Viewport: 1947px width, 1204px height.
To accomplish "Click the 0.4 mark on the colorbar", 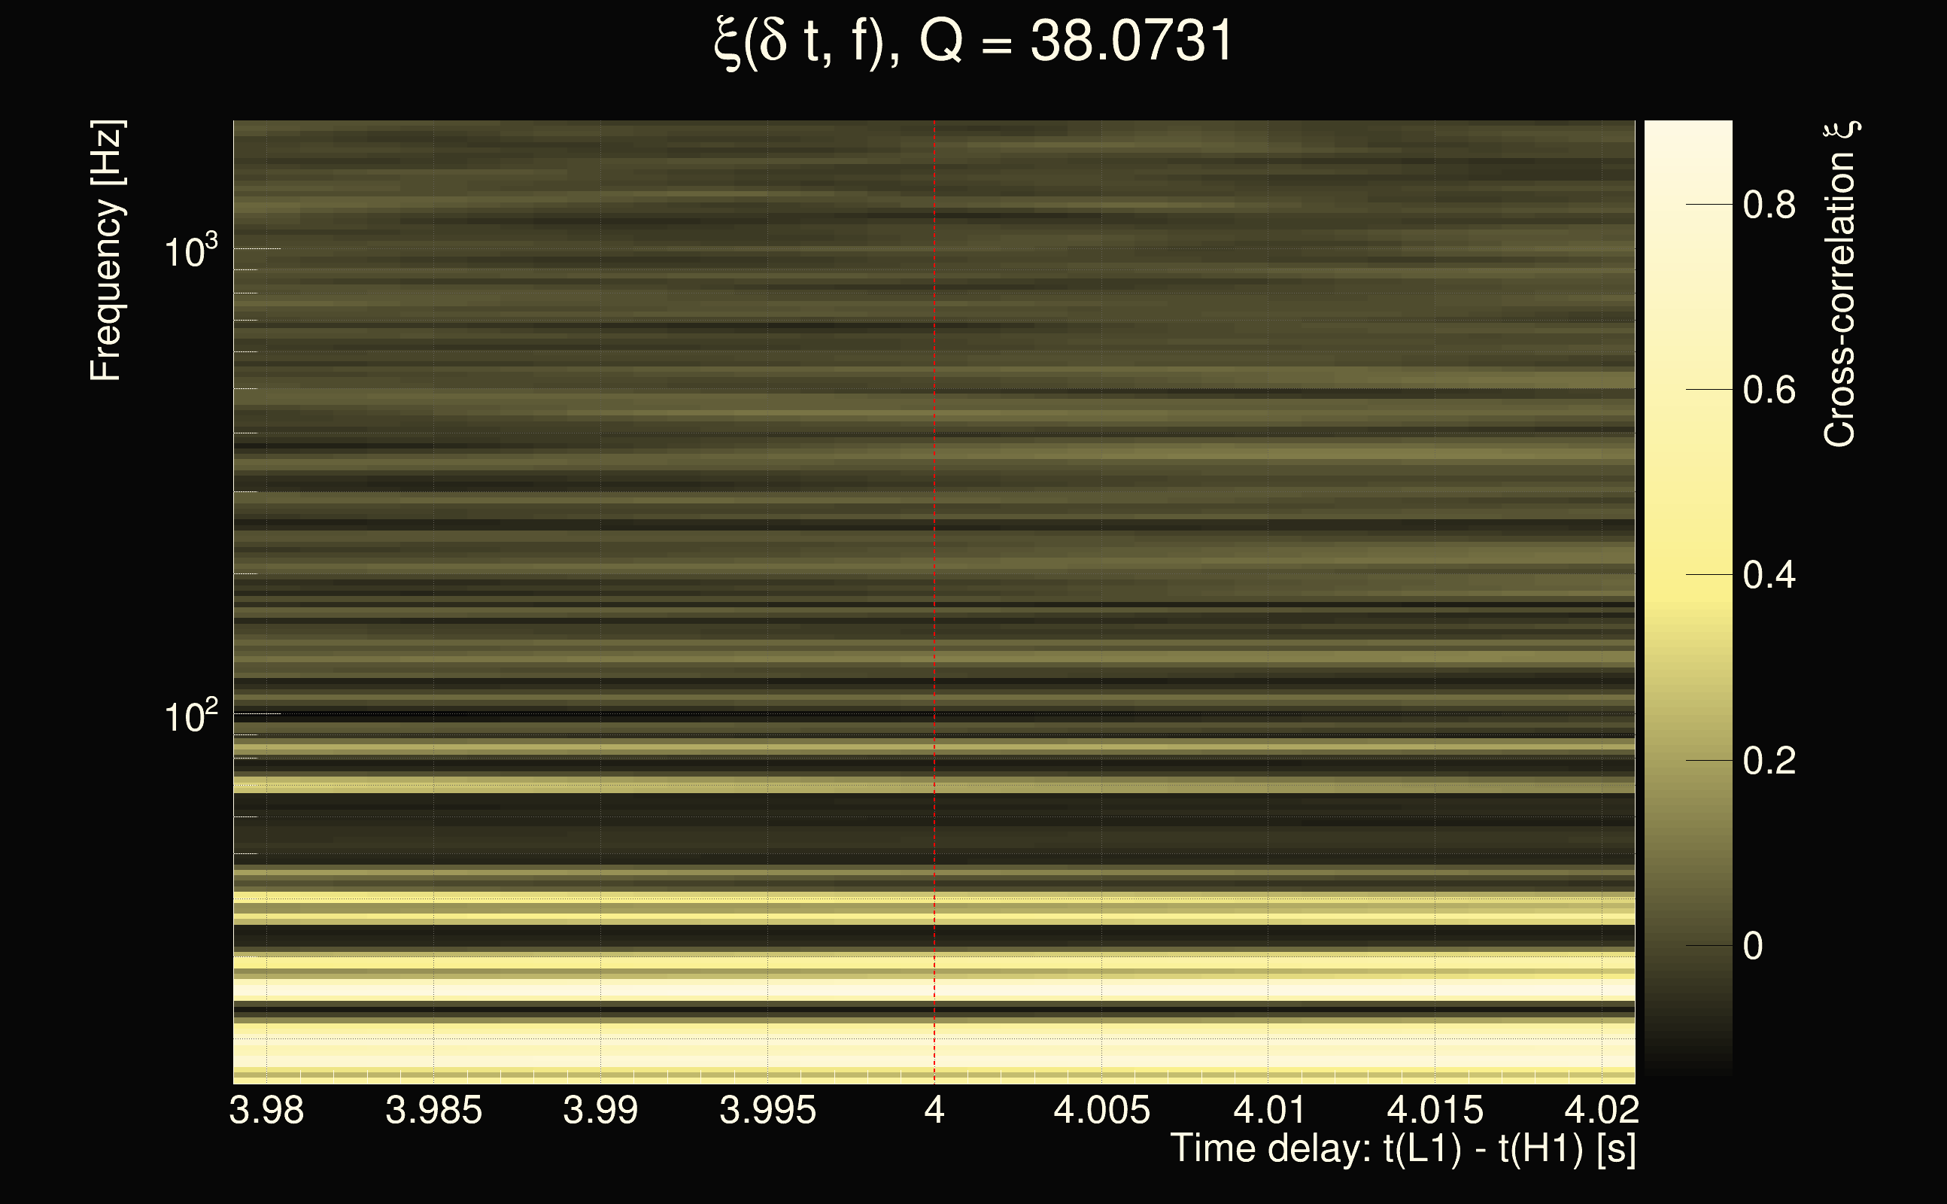I will pyautogui.click(x=1769, y=575).
